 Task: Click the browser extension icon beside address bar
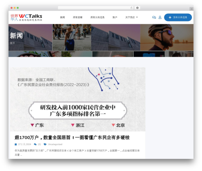(x=137, y=8)
